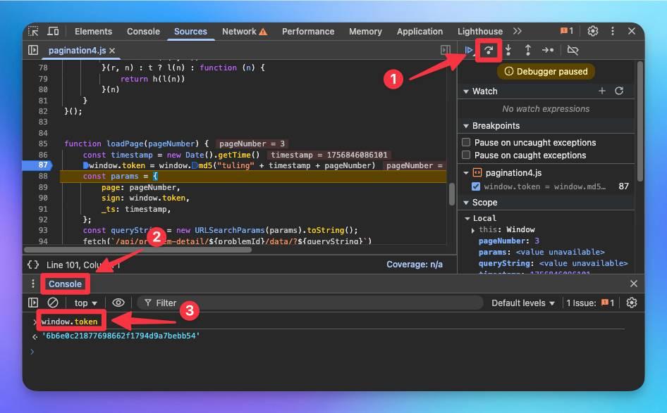Step over next function call

489,50
